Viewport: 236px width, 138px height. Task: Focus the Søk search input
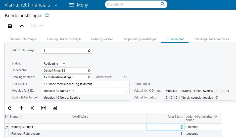click(x=132, y=5)
